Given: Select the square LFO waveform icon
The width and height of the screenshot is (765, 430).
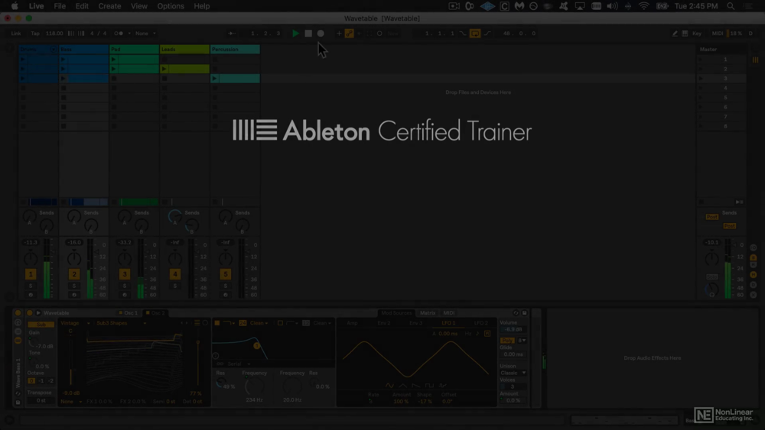Looking at the screenshot, I should 429,385.
